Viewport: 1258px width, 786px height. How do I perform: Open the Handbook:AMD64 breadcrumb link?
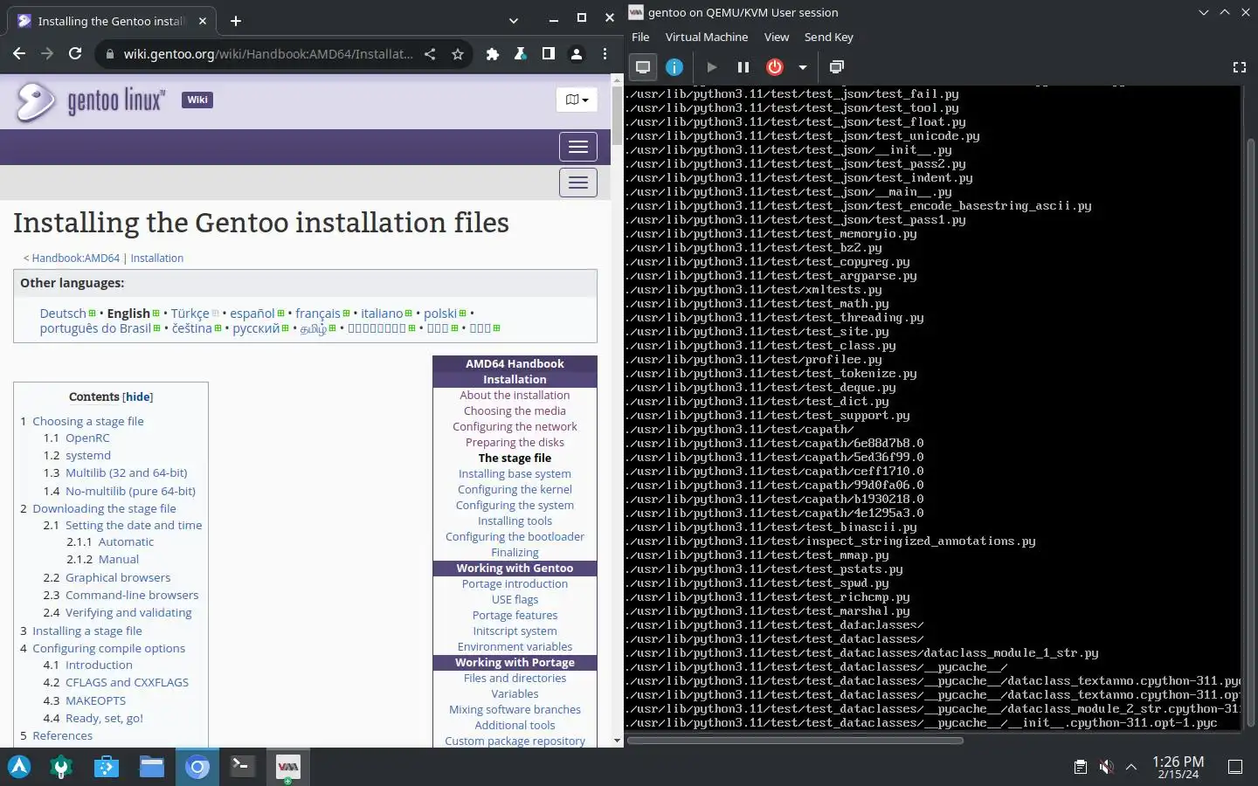coord(76,259)
